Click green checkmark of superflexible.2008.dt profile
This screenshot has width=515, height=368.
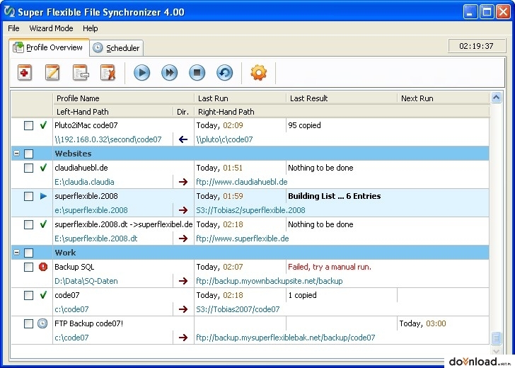coord(43,224)
